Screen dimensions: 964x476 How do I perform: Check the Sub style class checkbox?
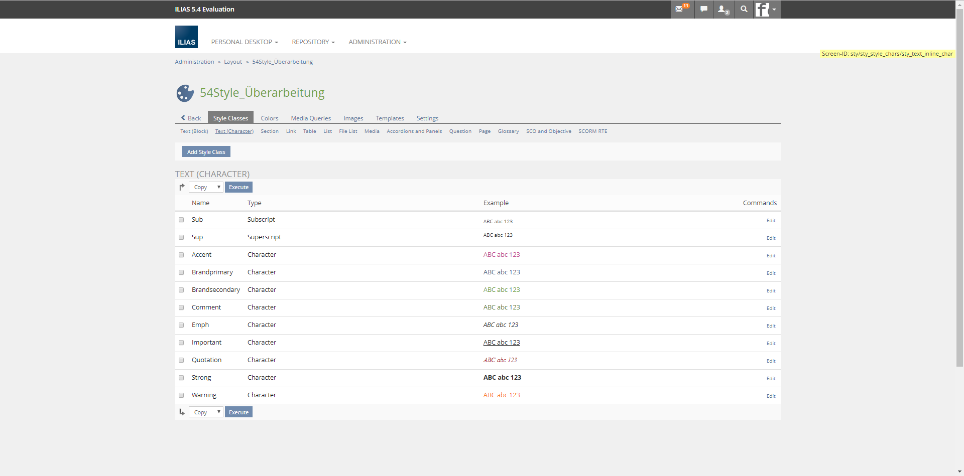(x=181, y=220)
